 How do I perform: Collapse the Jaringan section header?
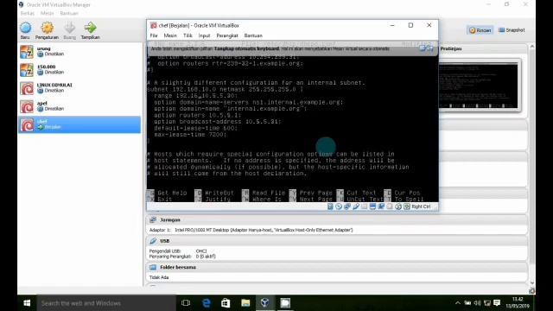(337, 220)
